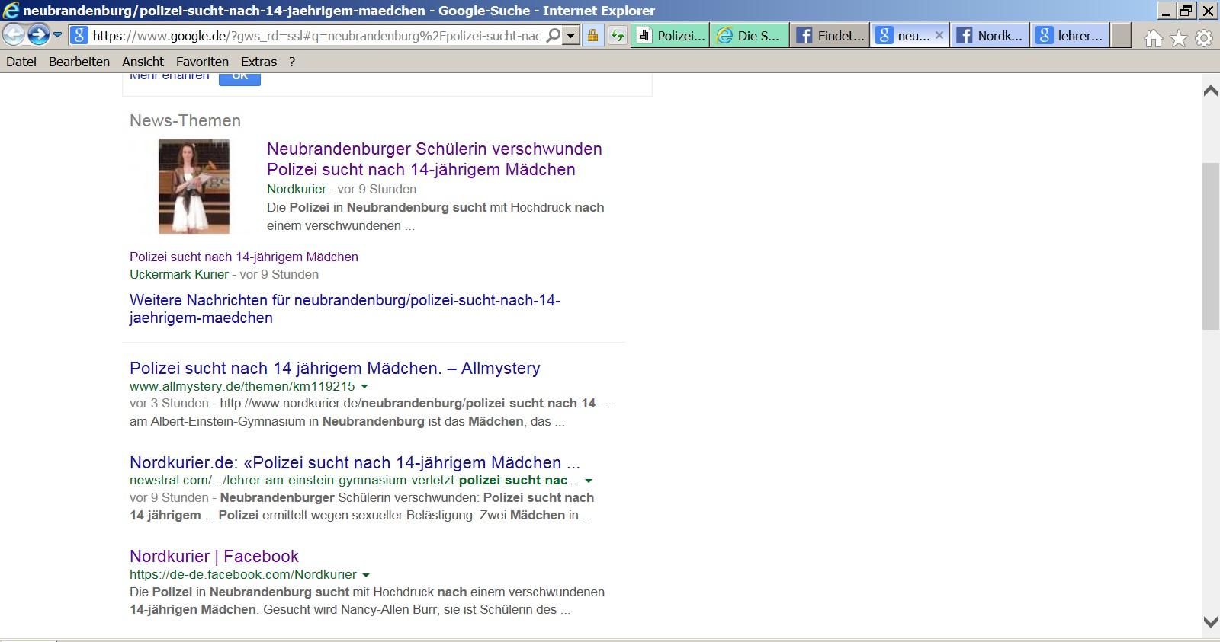The width and height of the screenshot is (1220, 642).
Task: Expand the allmystery.de result options arrow
Action: tap(364, 387)
